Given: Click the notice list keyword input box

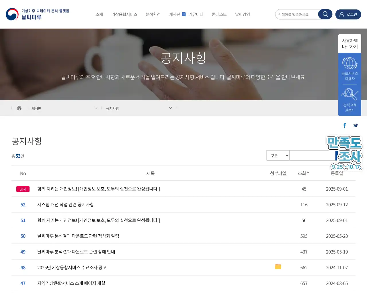Looking at the screenshot, I should click(x=312, y=155).
